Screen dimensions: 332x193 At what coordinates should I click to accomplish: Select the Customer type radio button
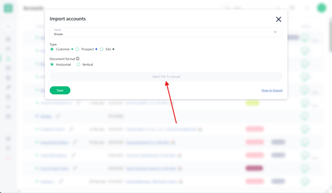(52, 49)
